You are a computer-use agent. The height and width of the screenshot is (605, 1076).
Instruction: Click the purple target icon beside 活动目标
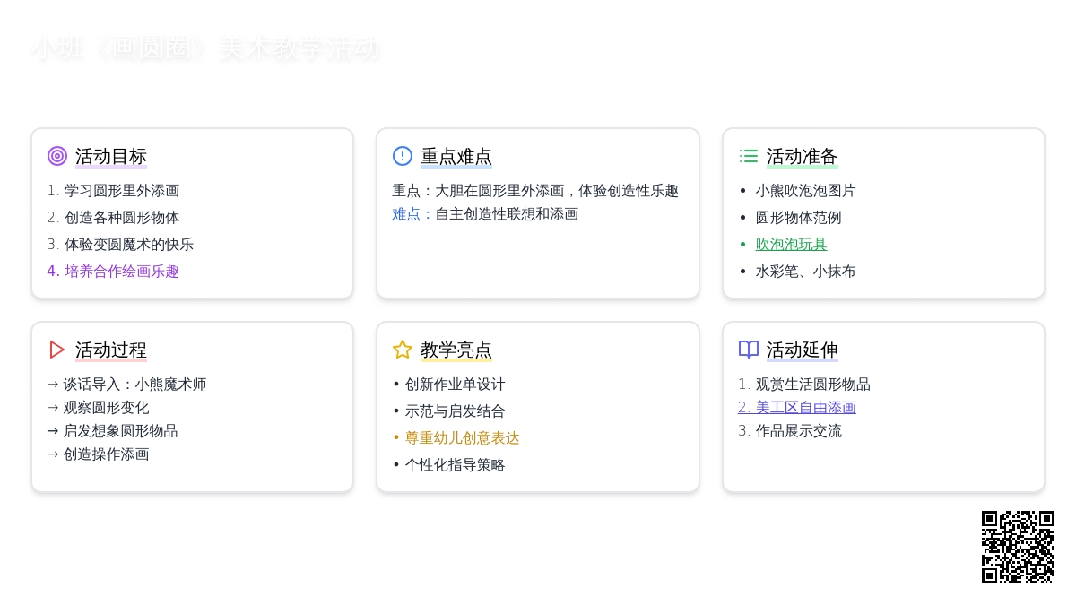[x=57, y=156]
